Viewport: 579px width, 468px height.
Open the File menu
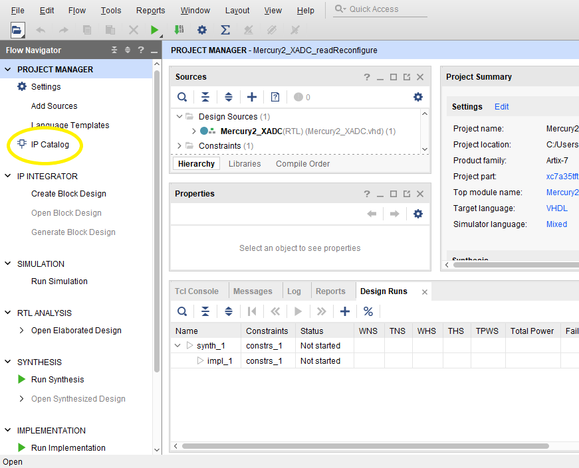coord(18,11)
